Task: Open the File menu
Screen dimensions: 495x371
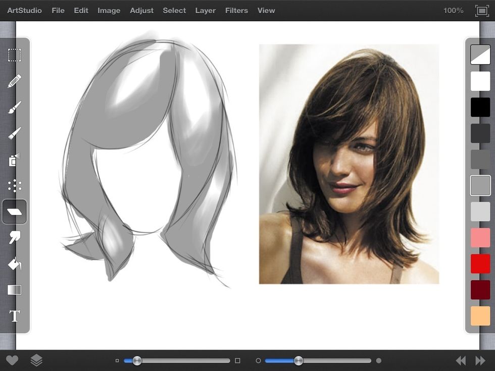Action: [x=58, y=11]
